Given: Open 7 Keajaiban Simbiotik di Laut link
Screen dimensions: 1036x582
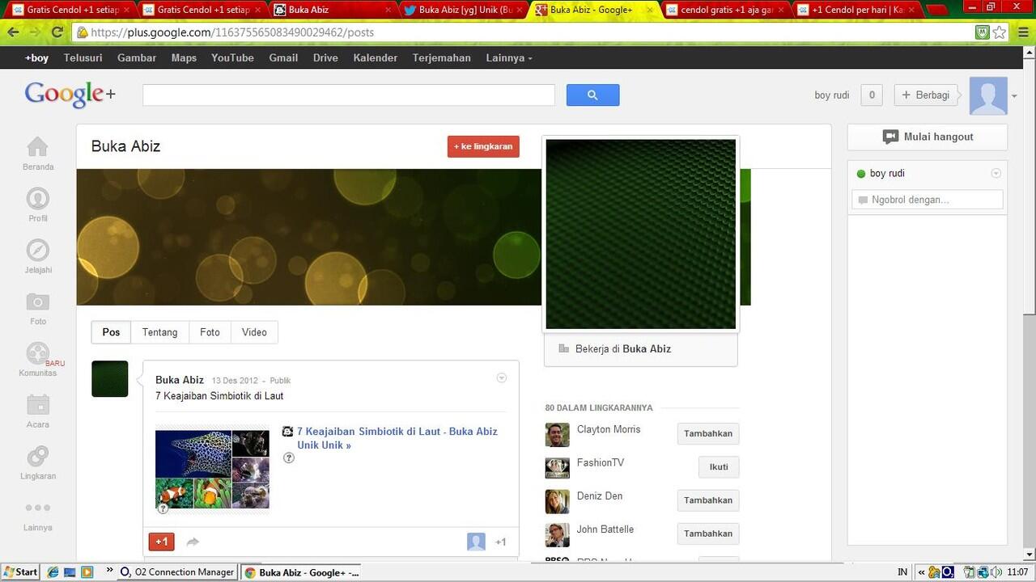Looking at the screenshot, I should 397,438.
